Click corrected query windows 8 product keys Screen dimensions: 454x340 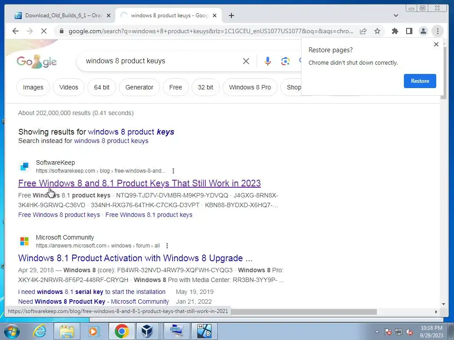click(131, 132)
